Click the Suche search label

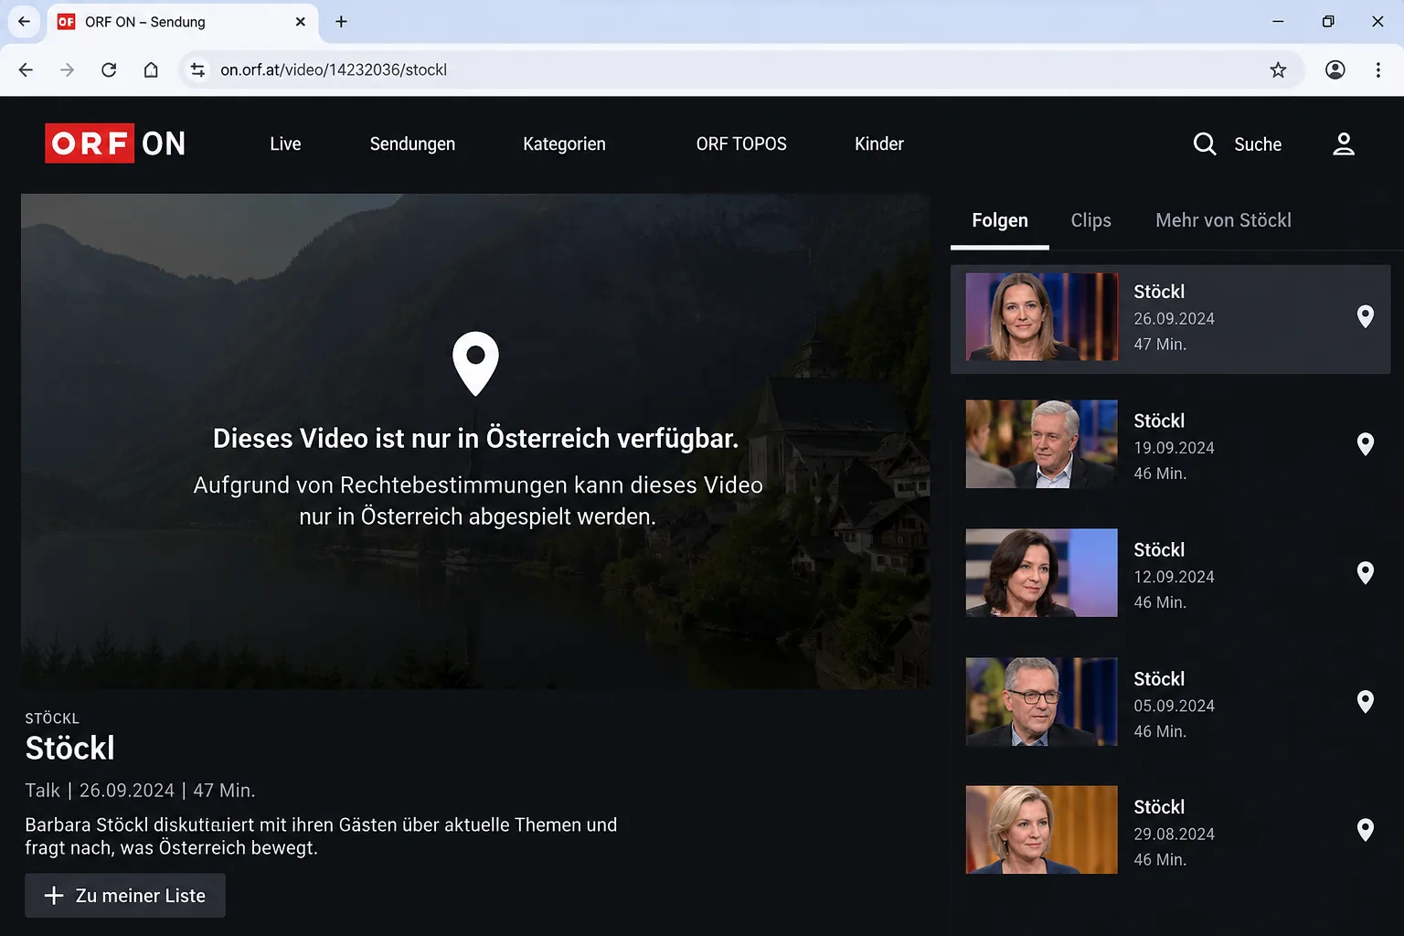point(1258,144)
